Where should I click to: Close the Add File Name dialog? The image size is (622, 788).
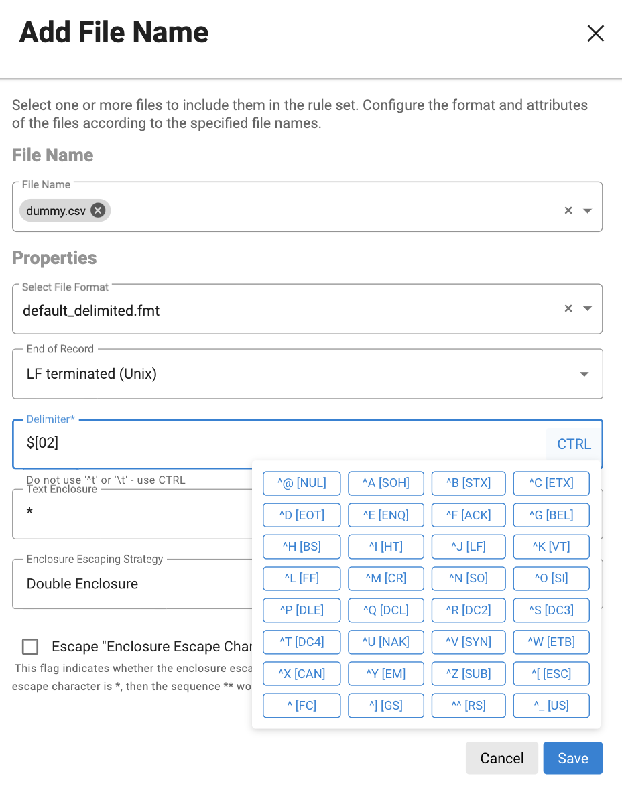(595, 34)
